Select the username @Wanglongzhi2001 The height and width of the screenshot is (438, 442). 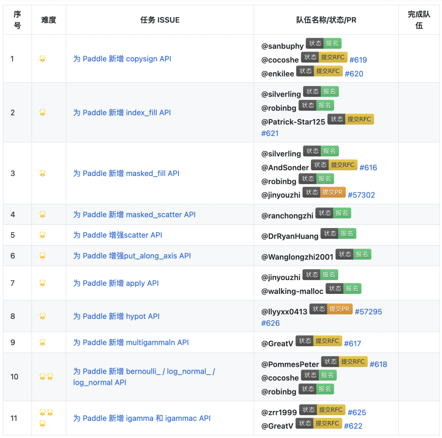tap(297, 257)
